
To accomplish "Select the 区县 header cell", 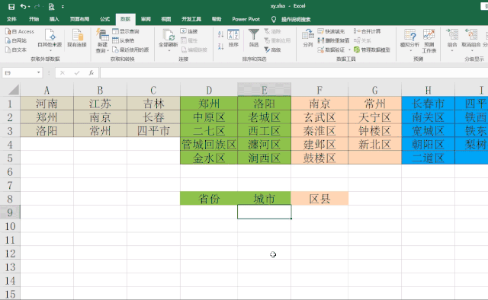I will (x=319, y=199).
